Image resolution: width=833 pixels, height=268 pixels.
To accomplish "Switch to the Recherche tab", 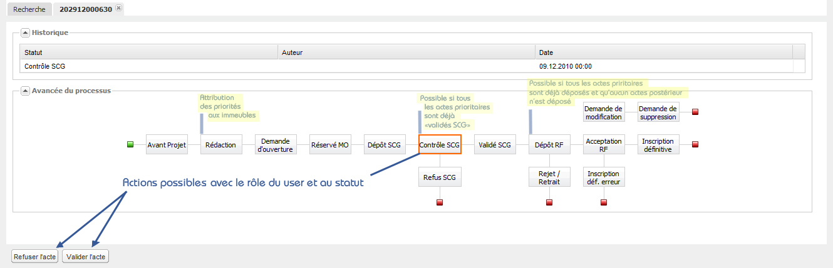I will 29,9.
